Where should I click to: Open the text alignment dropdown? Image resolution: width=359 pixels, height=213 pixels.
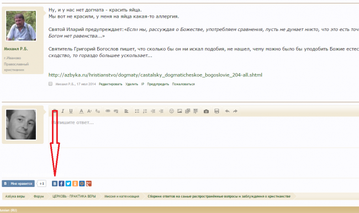126,111
